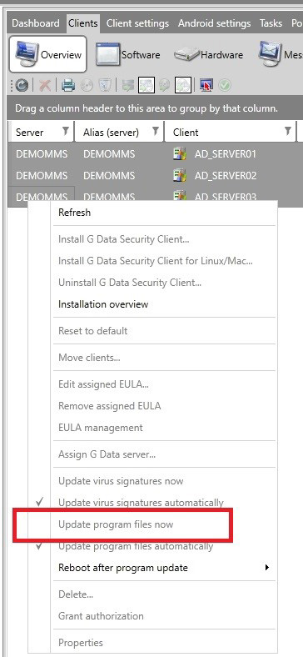Click the printer toolbar icon
This screenshot has height=657, width=303.
pos(68,86)
